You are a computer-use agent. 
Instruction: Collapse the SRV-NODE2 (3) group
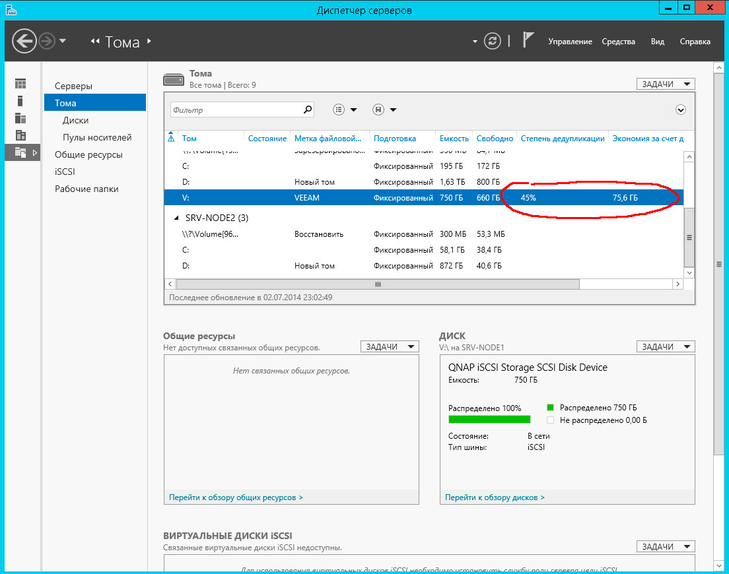(x=176, y=218)
